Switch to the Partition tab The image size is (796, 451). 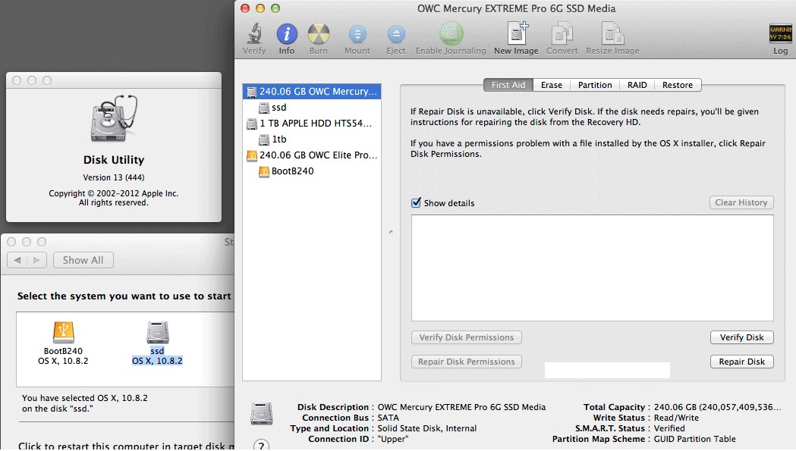click(595, 85)
